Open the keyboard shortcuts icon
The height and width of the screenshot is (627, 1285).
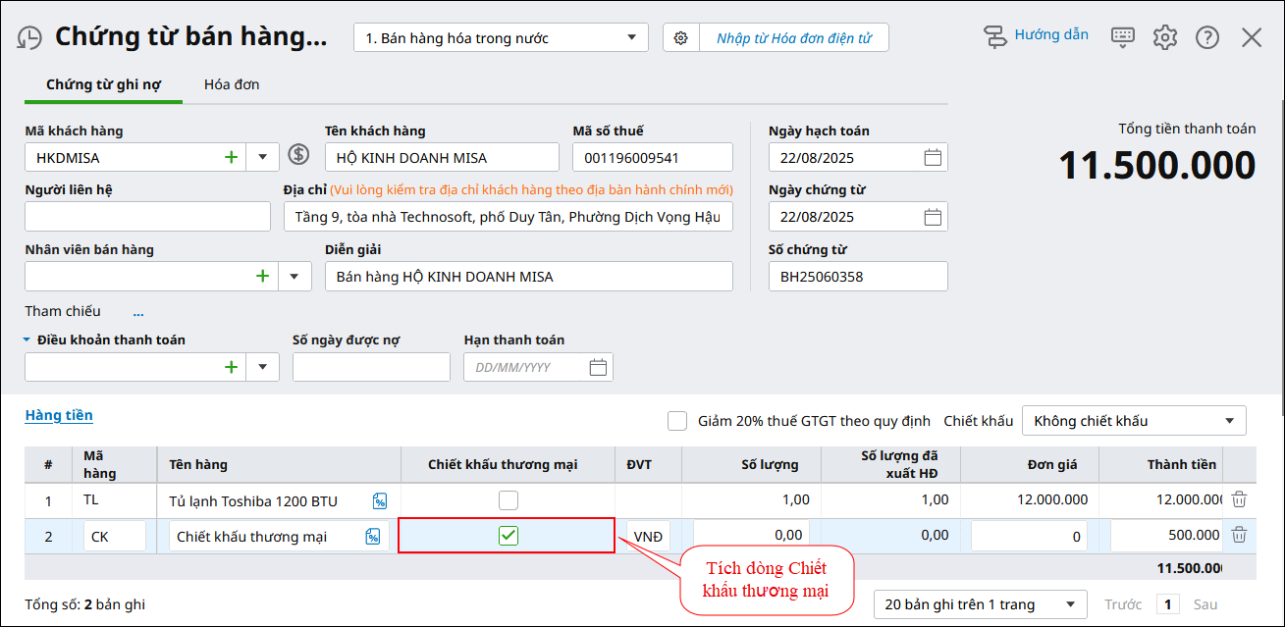point(1123,37)
